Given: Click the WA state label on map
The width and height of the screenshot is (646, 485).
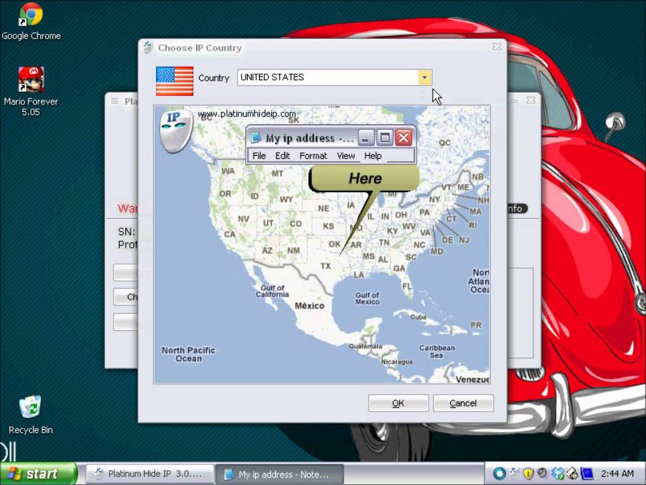Looking at the screenshot, I should [228, 170].
